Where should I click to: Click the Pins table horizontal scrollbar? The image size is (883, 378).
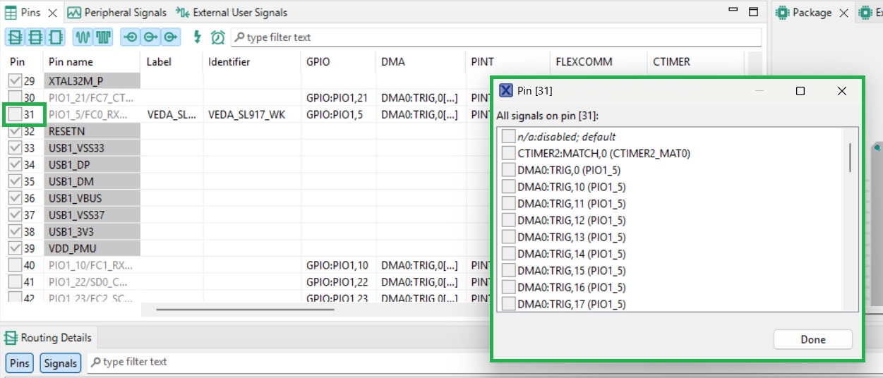(x=245, y=308)
